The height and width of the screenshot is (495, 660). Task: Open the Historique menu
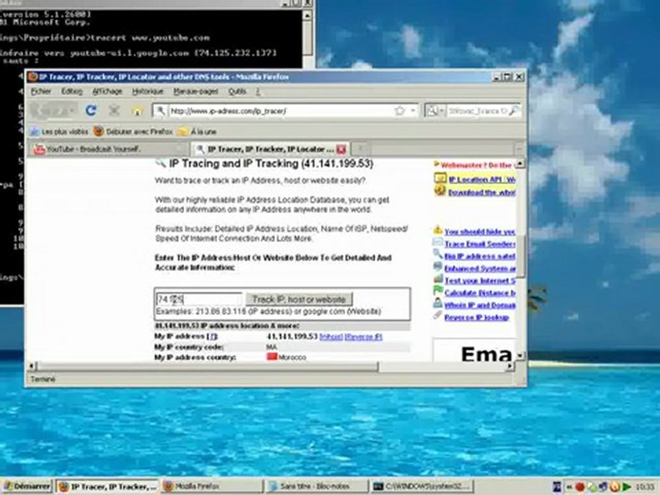pyautogui.click(x=147, y=91)
